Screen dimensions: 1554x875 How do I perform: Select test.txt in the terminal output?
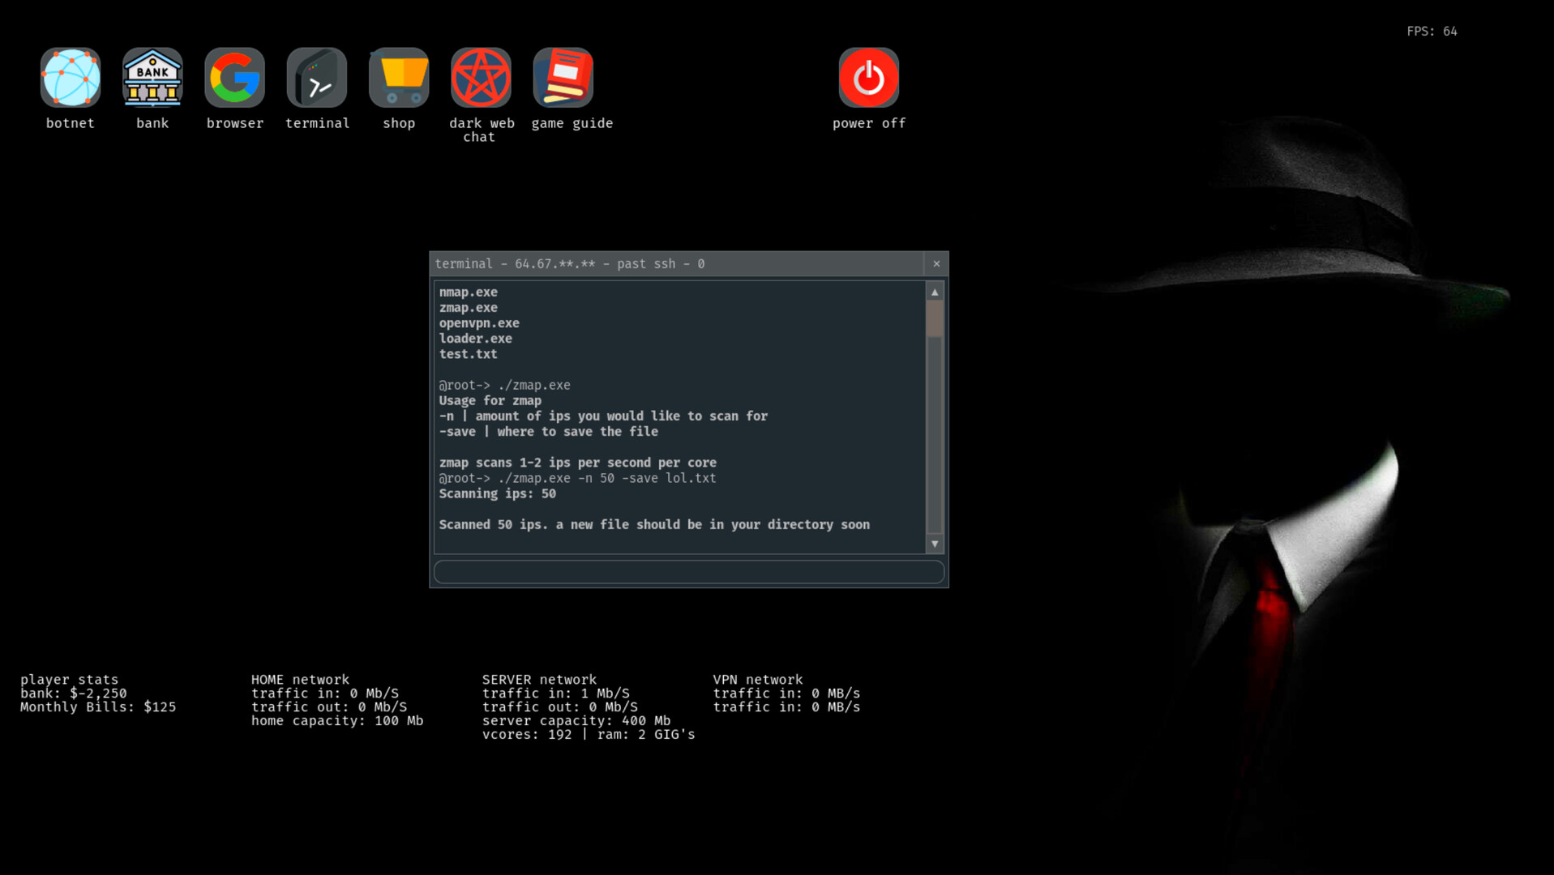click(x=468, y=354)
